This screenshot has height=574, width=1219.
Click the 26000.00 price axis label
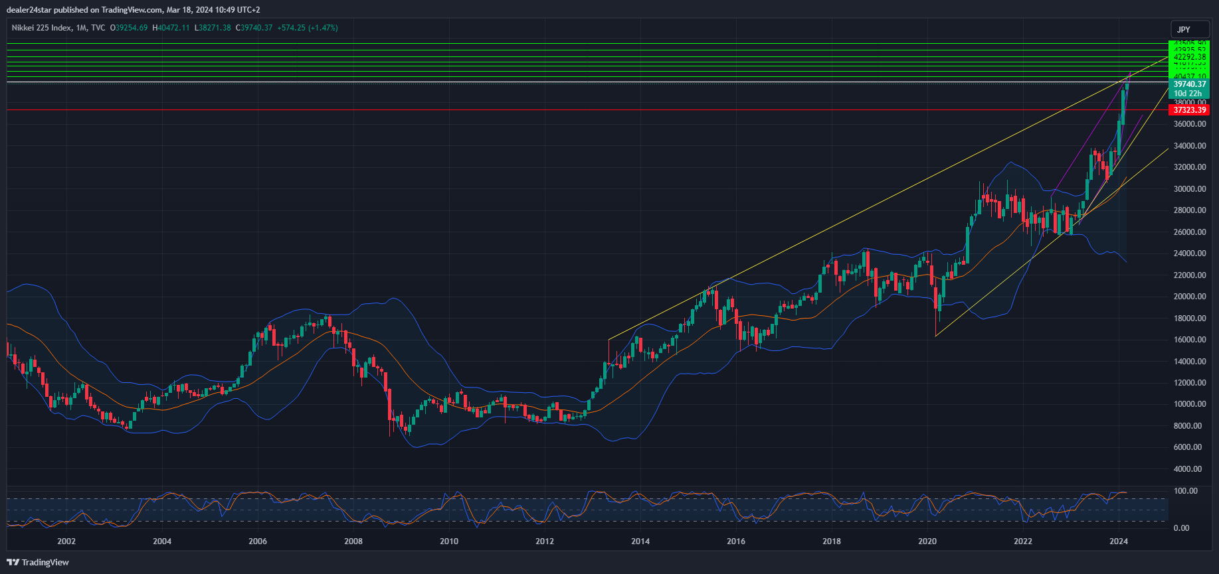click(x=1190, y=232)
